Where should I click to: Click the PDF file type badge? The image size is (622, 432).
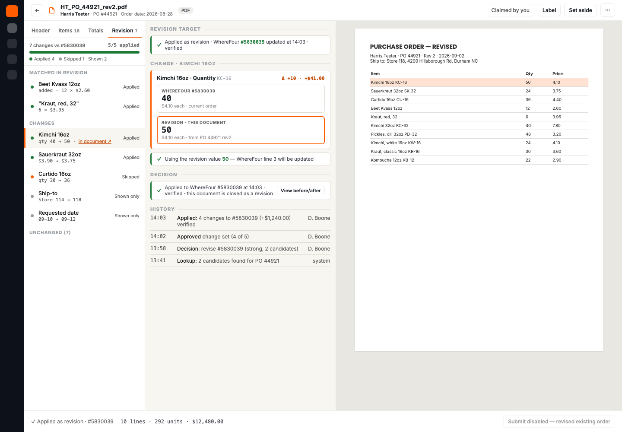point(186,10)
